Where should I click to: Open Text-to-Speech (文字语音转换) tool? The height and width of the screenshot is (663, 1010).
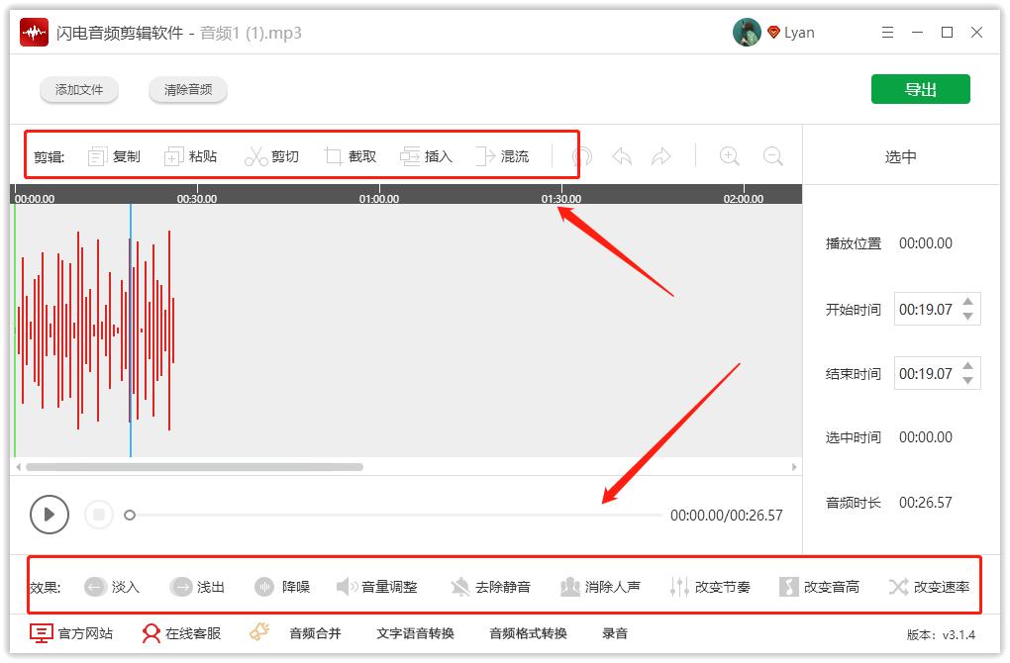(x=416, y=633)
